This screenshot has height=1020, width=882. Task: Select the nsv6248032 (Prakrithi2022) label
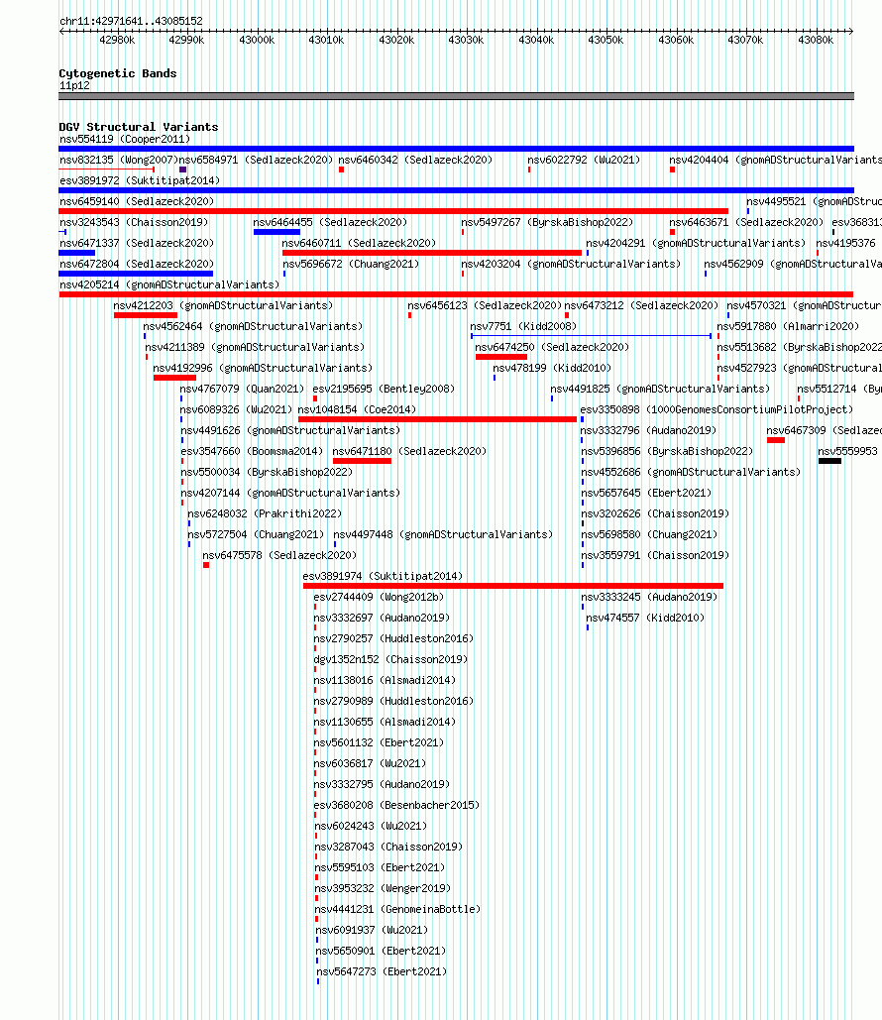tap(265, 513)
